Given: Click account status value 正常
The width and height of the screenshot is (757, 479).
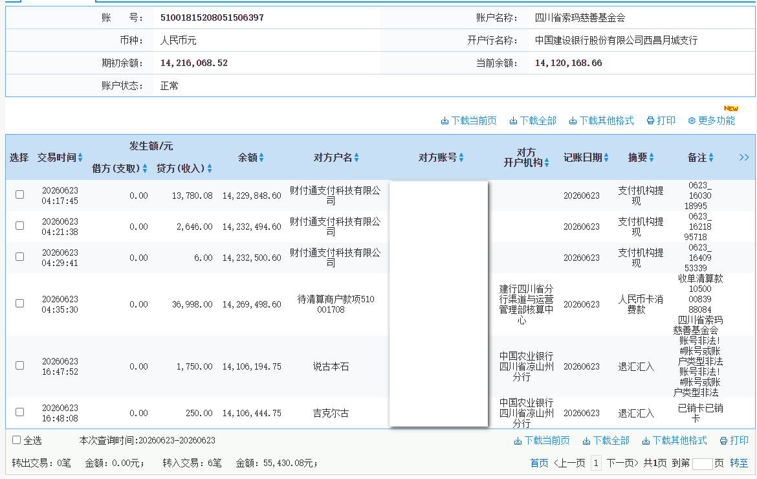Looking at the screenshot, I should (170, 86).
